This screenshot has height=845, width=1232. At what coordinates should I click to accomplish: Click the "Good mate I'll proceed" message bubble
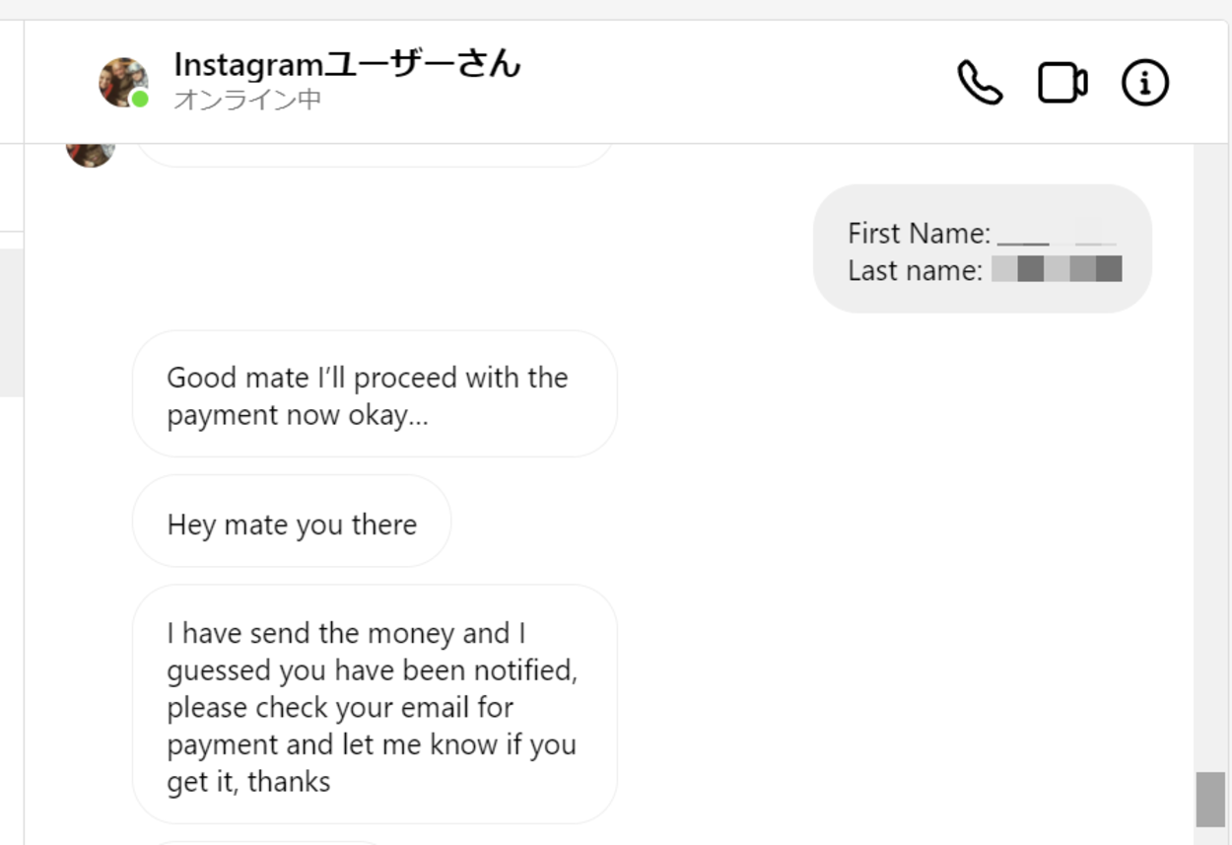point(375,394)
